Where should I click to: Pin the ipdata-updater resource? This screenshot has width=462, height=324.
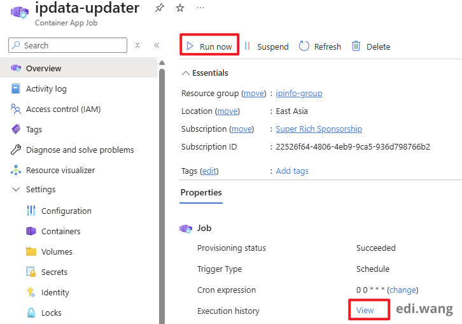click(159, 8)
